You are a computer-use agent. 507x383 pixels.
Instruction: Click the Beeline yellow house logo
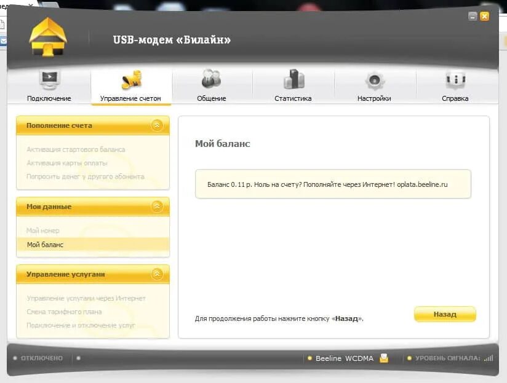pos(48,37)
